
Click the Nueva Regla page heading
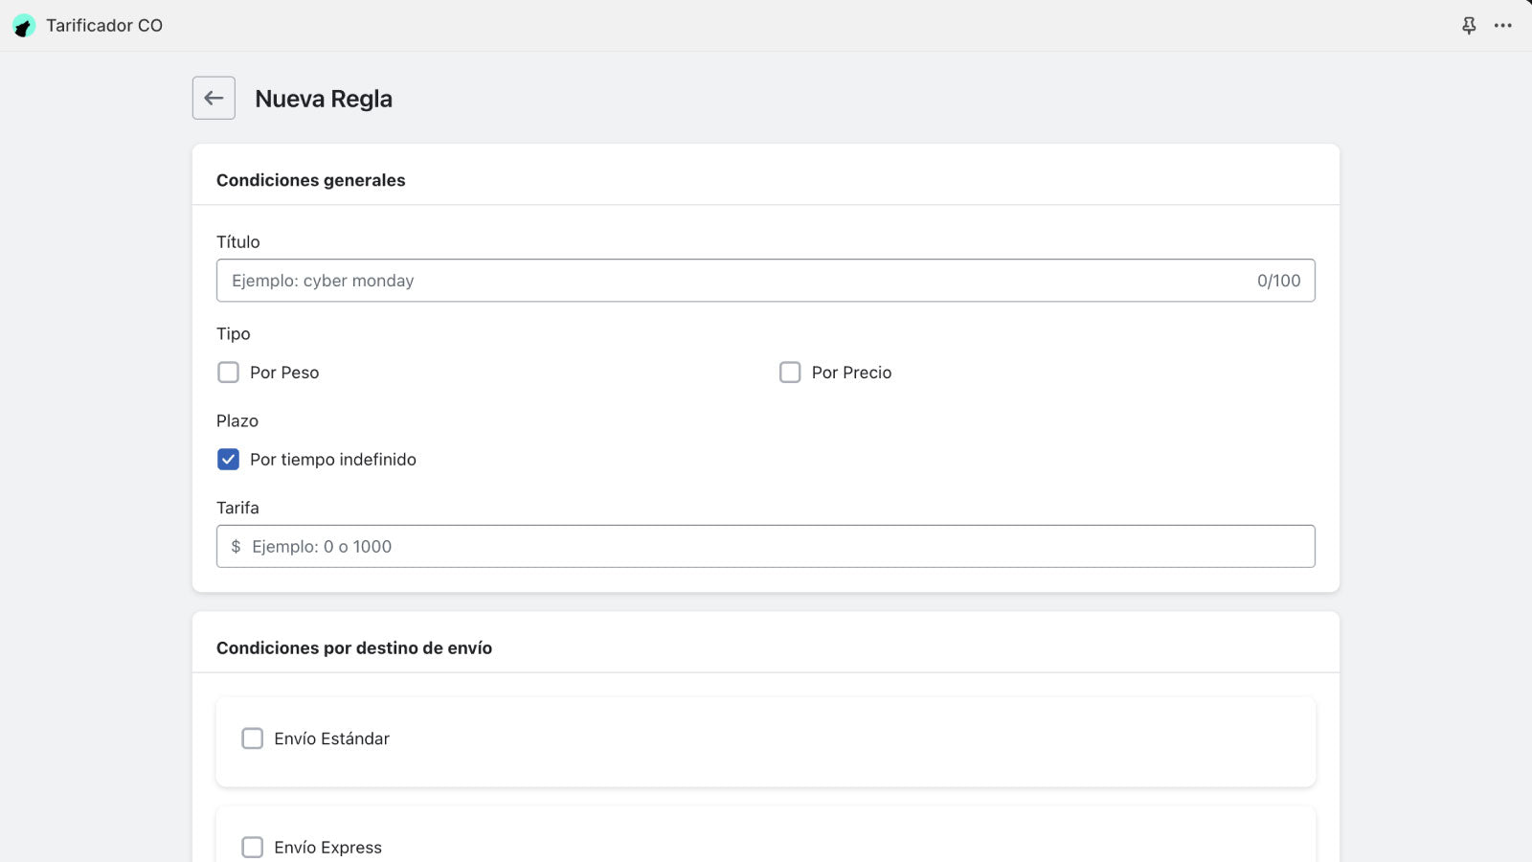tap(324, 99)
